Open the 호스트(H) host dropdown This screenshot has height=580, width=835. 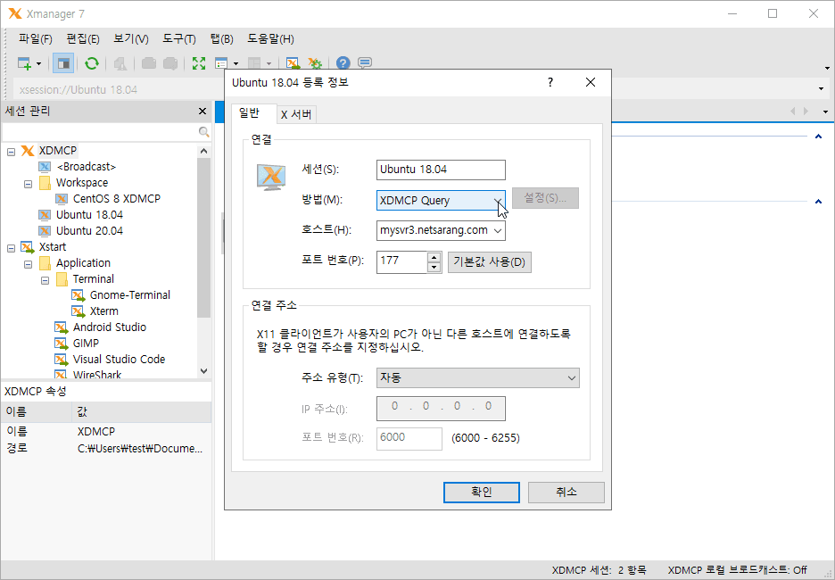coord(498,230)
